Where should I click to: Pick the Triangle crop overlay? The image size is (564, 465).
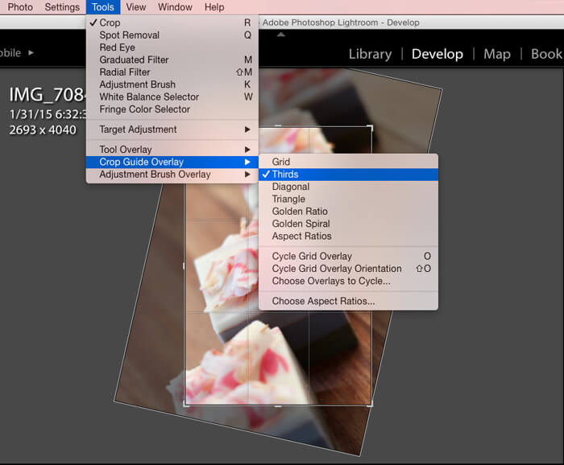click(288, 199)
